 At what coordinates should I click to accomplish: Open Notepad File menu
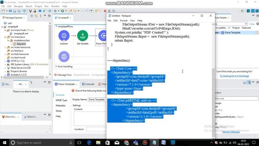(x=109, y=21)
